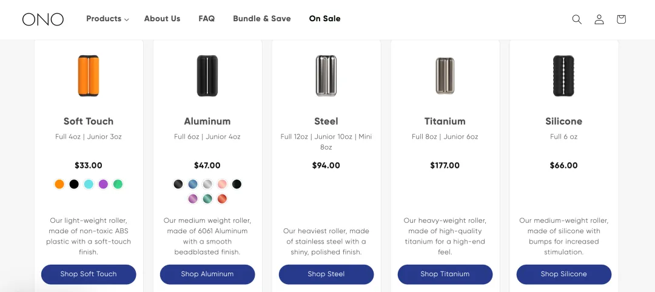
Task: Expand the Products dropdown menu
Action: point(107,19)
